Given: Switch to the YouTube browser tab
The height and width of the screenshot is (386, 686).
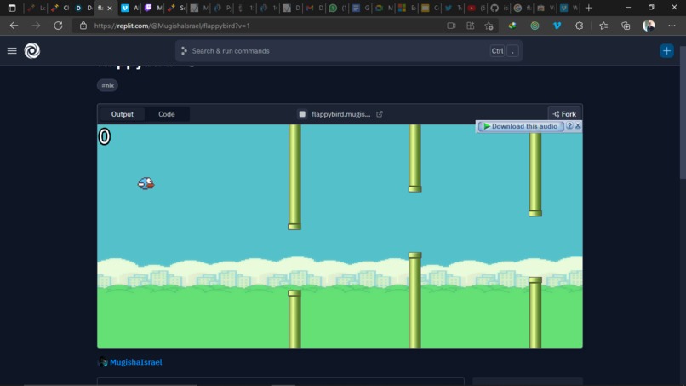Looking at the screenshot, I should (476, 8).
